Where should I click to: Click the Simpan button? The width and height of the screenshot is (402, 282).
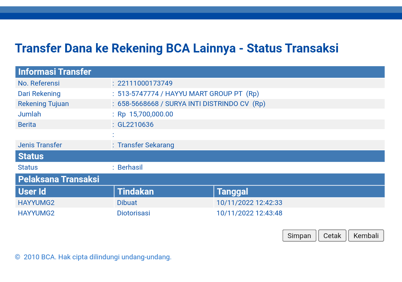[x=299, y=235]
